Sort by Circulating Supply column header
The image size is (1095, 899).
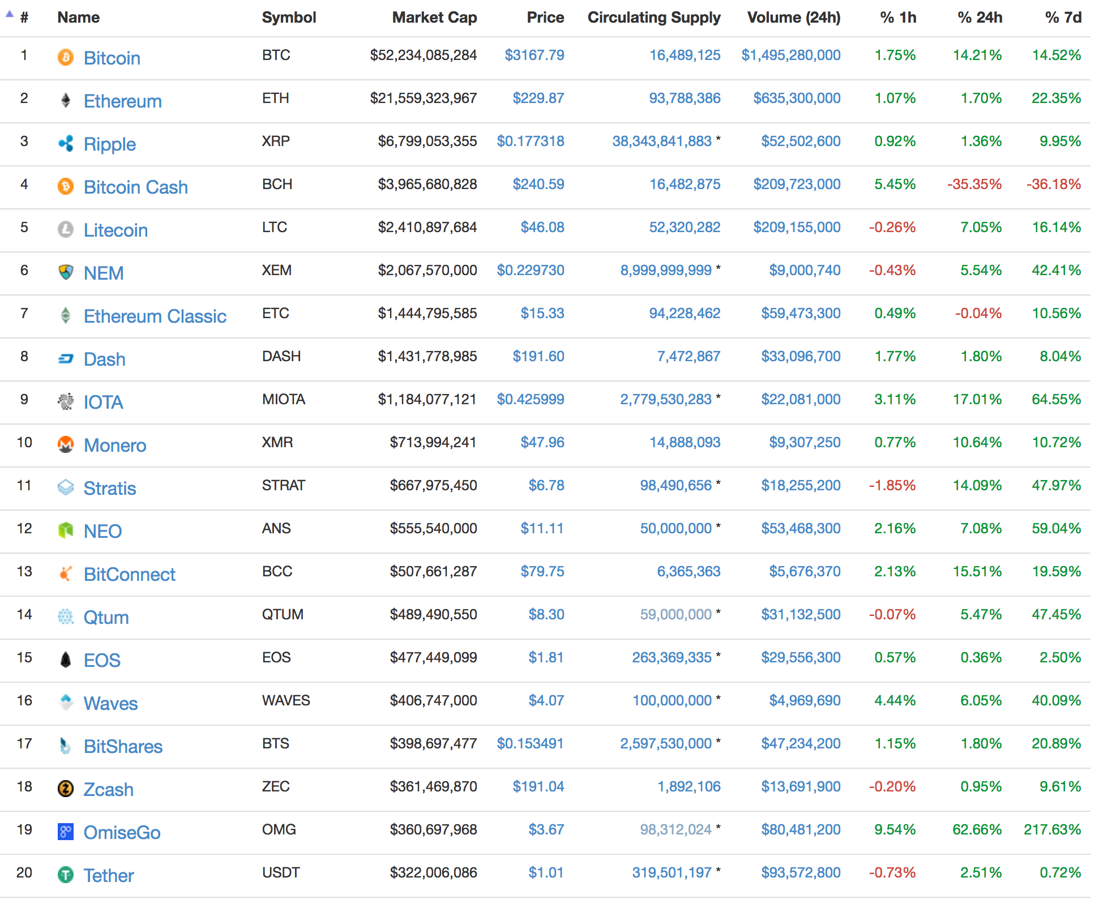click(653, 18)
